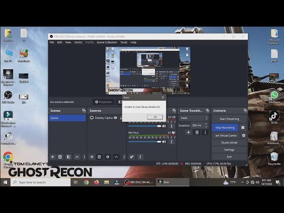
Task: Open Desktop Audio options dots
Action: (172, 126)
